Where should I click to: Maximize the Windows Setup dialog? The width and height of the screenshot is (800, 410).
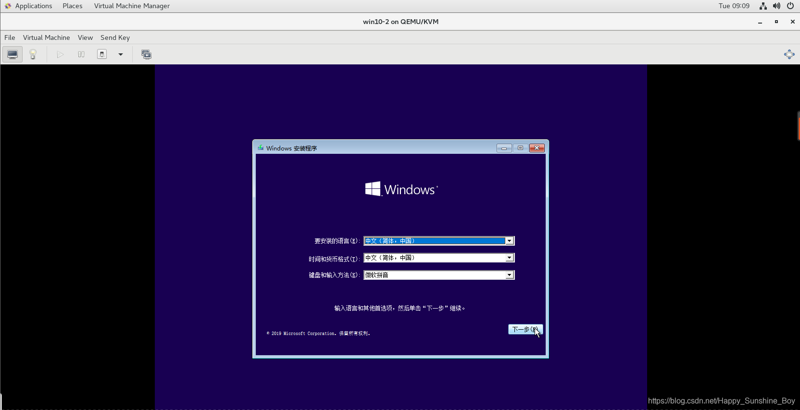(520, 148)
